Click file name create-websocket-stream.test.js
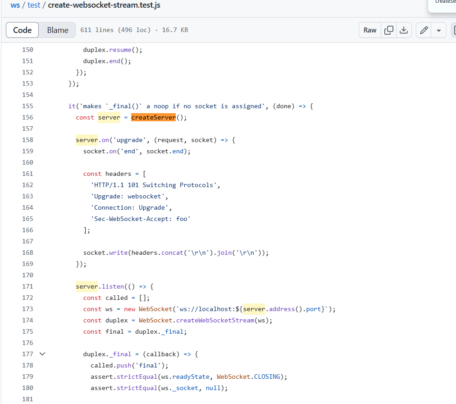The height and width of the screenshot is (404, 456). tap(104, 5)
